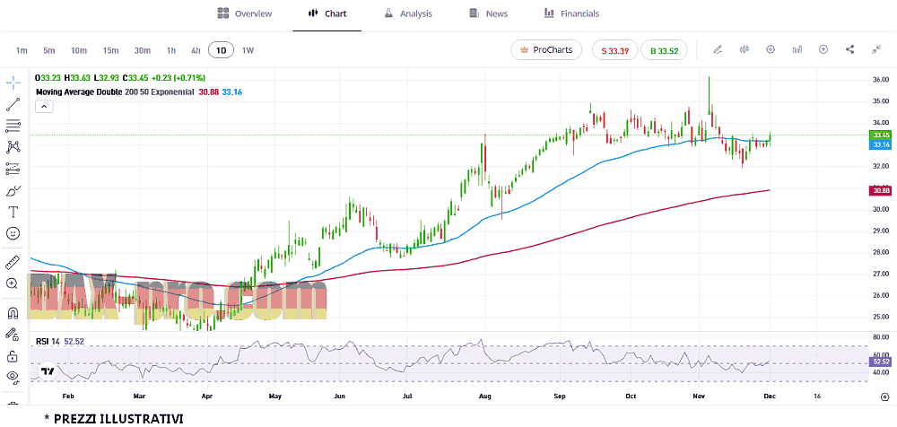The height and width of the screenshot is (427, 897).
Task: Open the horizontal lines tool group
Action: click(13, 126)
